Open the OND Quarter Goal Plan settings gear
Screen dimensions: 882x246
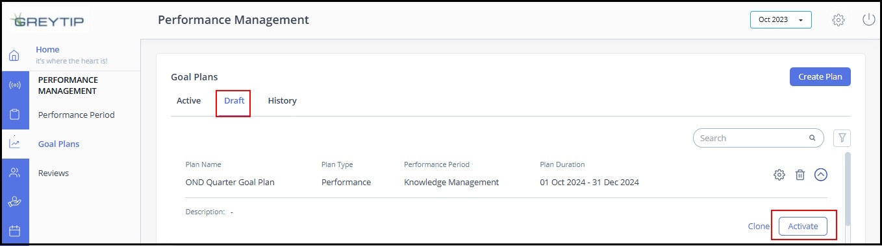(x=779, y=175)
